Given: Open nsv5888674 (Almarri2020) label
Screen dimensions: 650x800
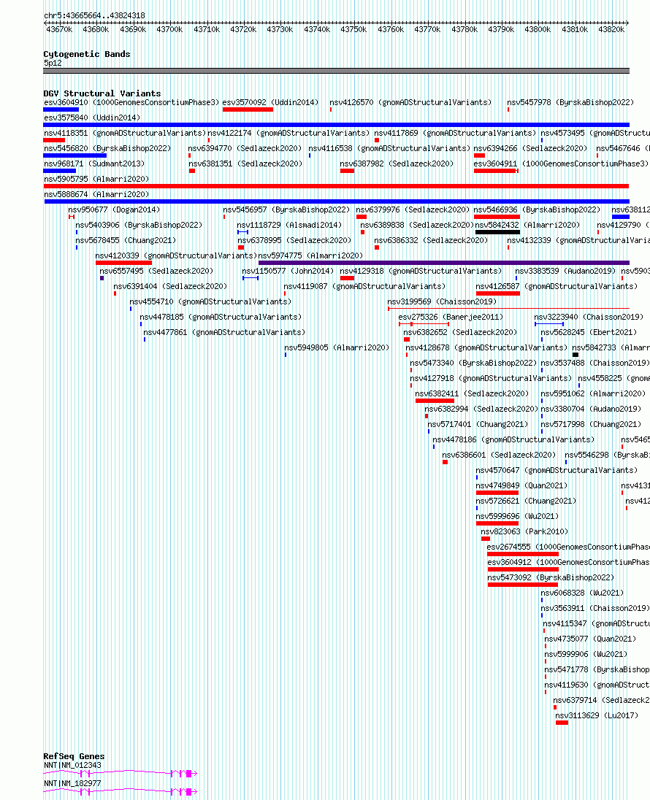Looking at the screenshot, I should [x=96, y=194].
